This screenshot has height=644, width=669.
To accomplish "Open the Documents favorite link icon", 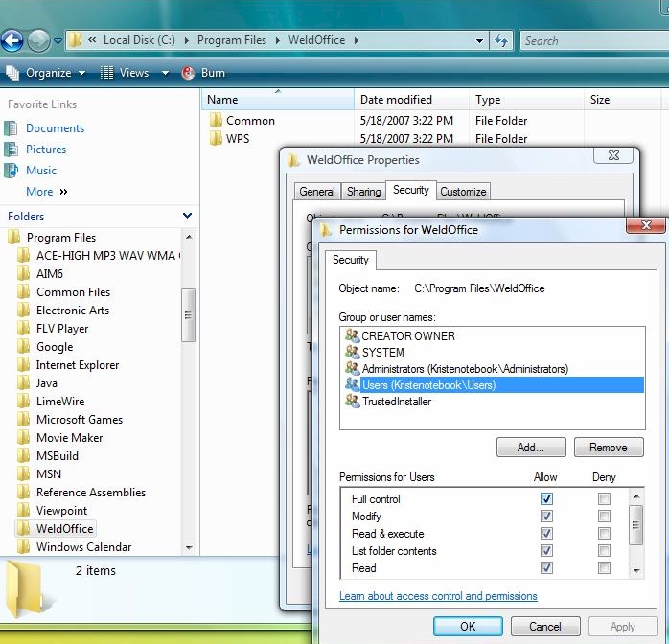I will (x=12, y=128).
